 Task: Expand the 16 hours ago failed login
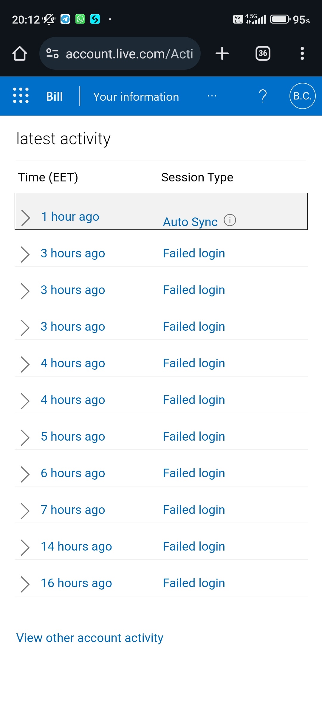point(25,584)
